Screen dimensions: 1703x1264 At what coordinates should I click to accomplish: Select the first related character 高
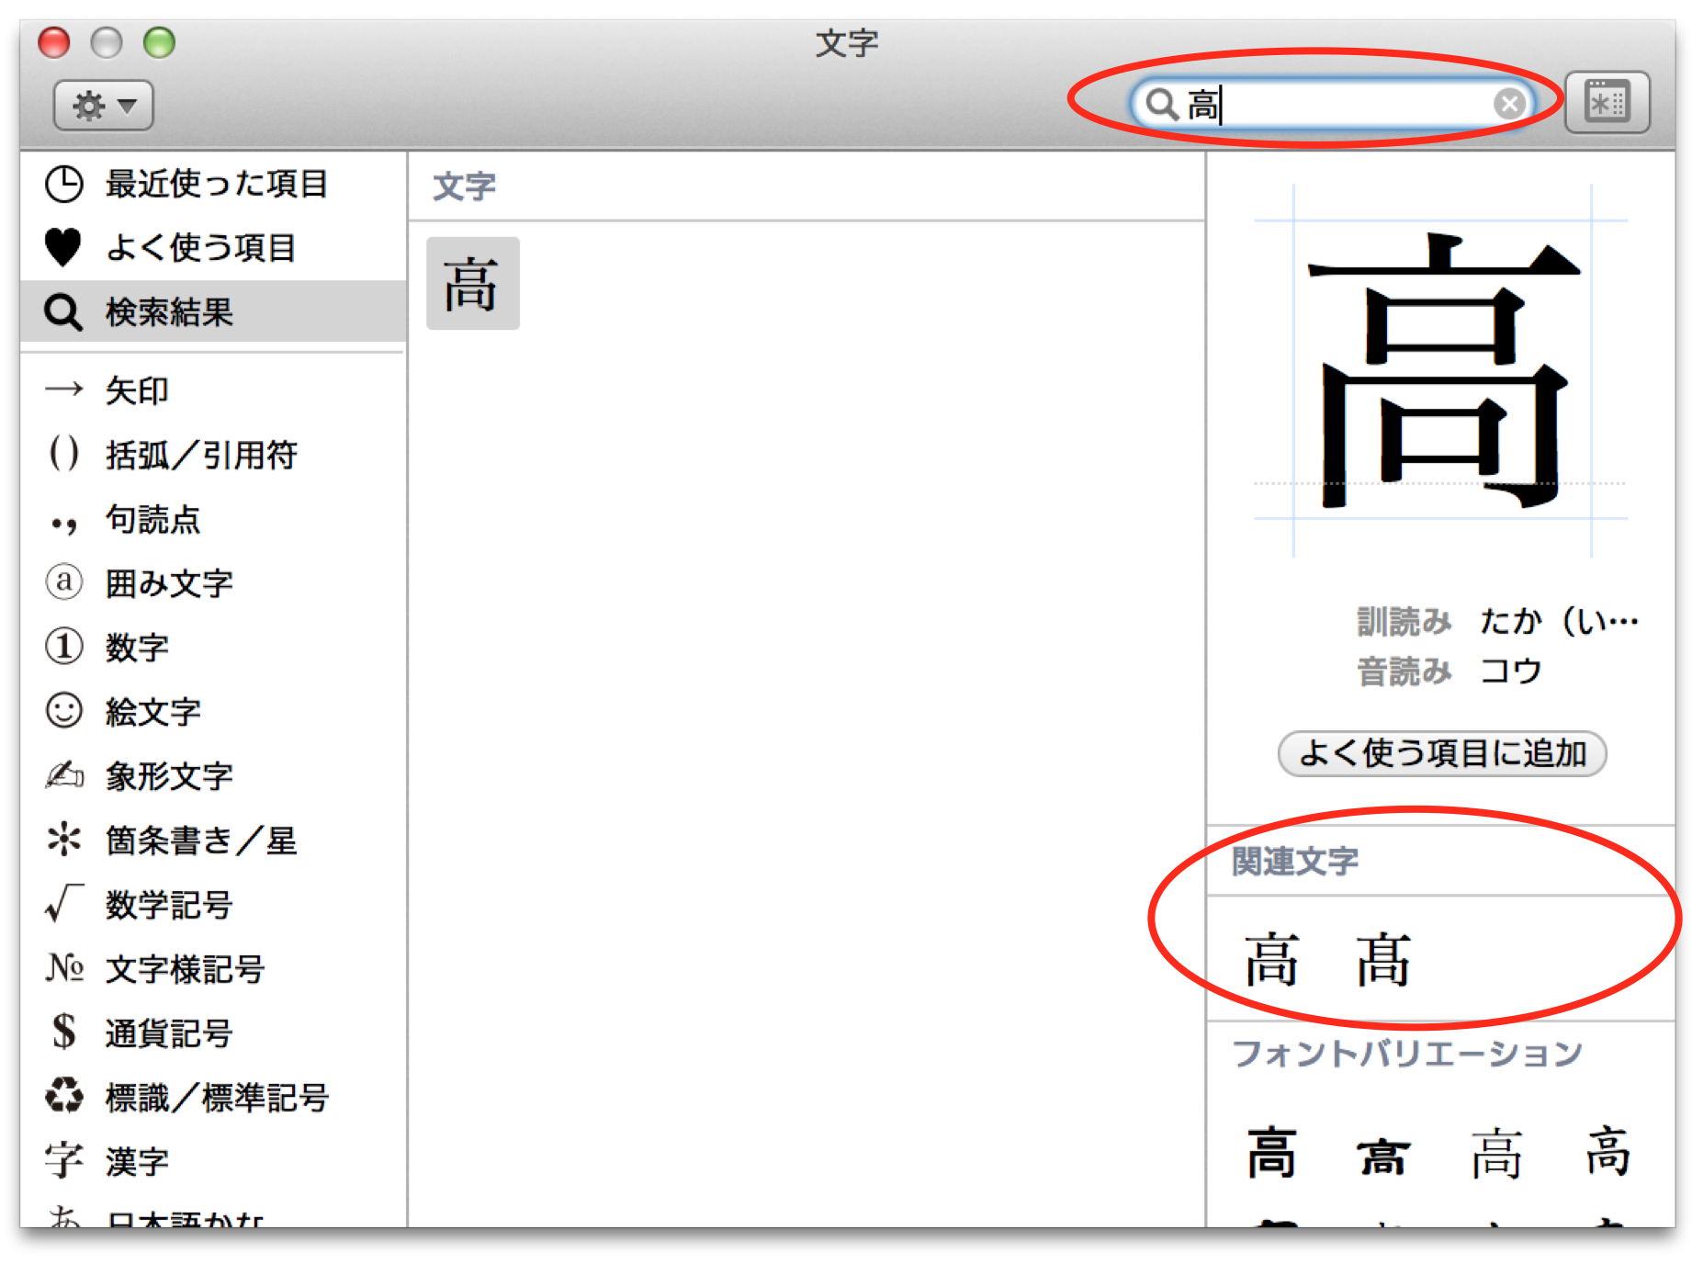[1271, 959]
